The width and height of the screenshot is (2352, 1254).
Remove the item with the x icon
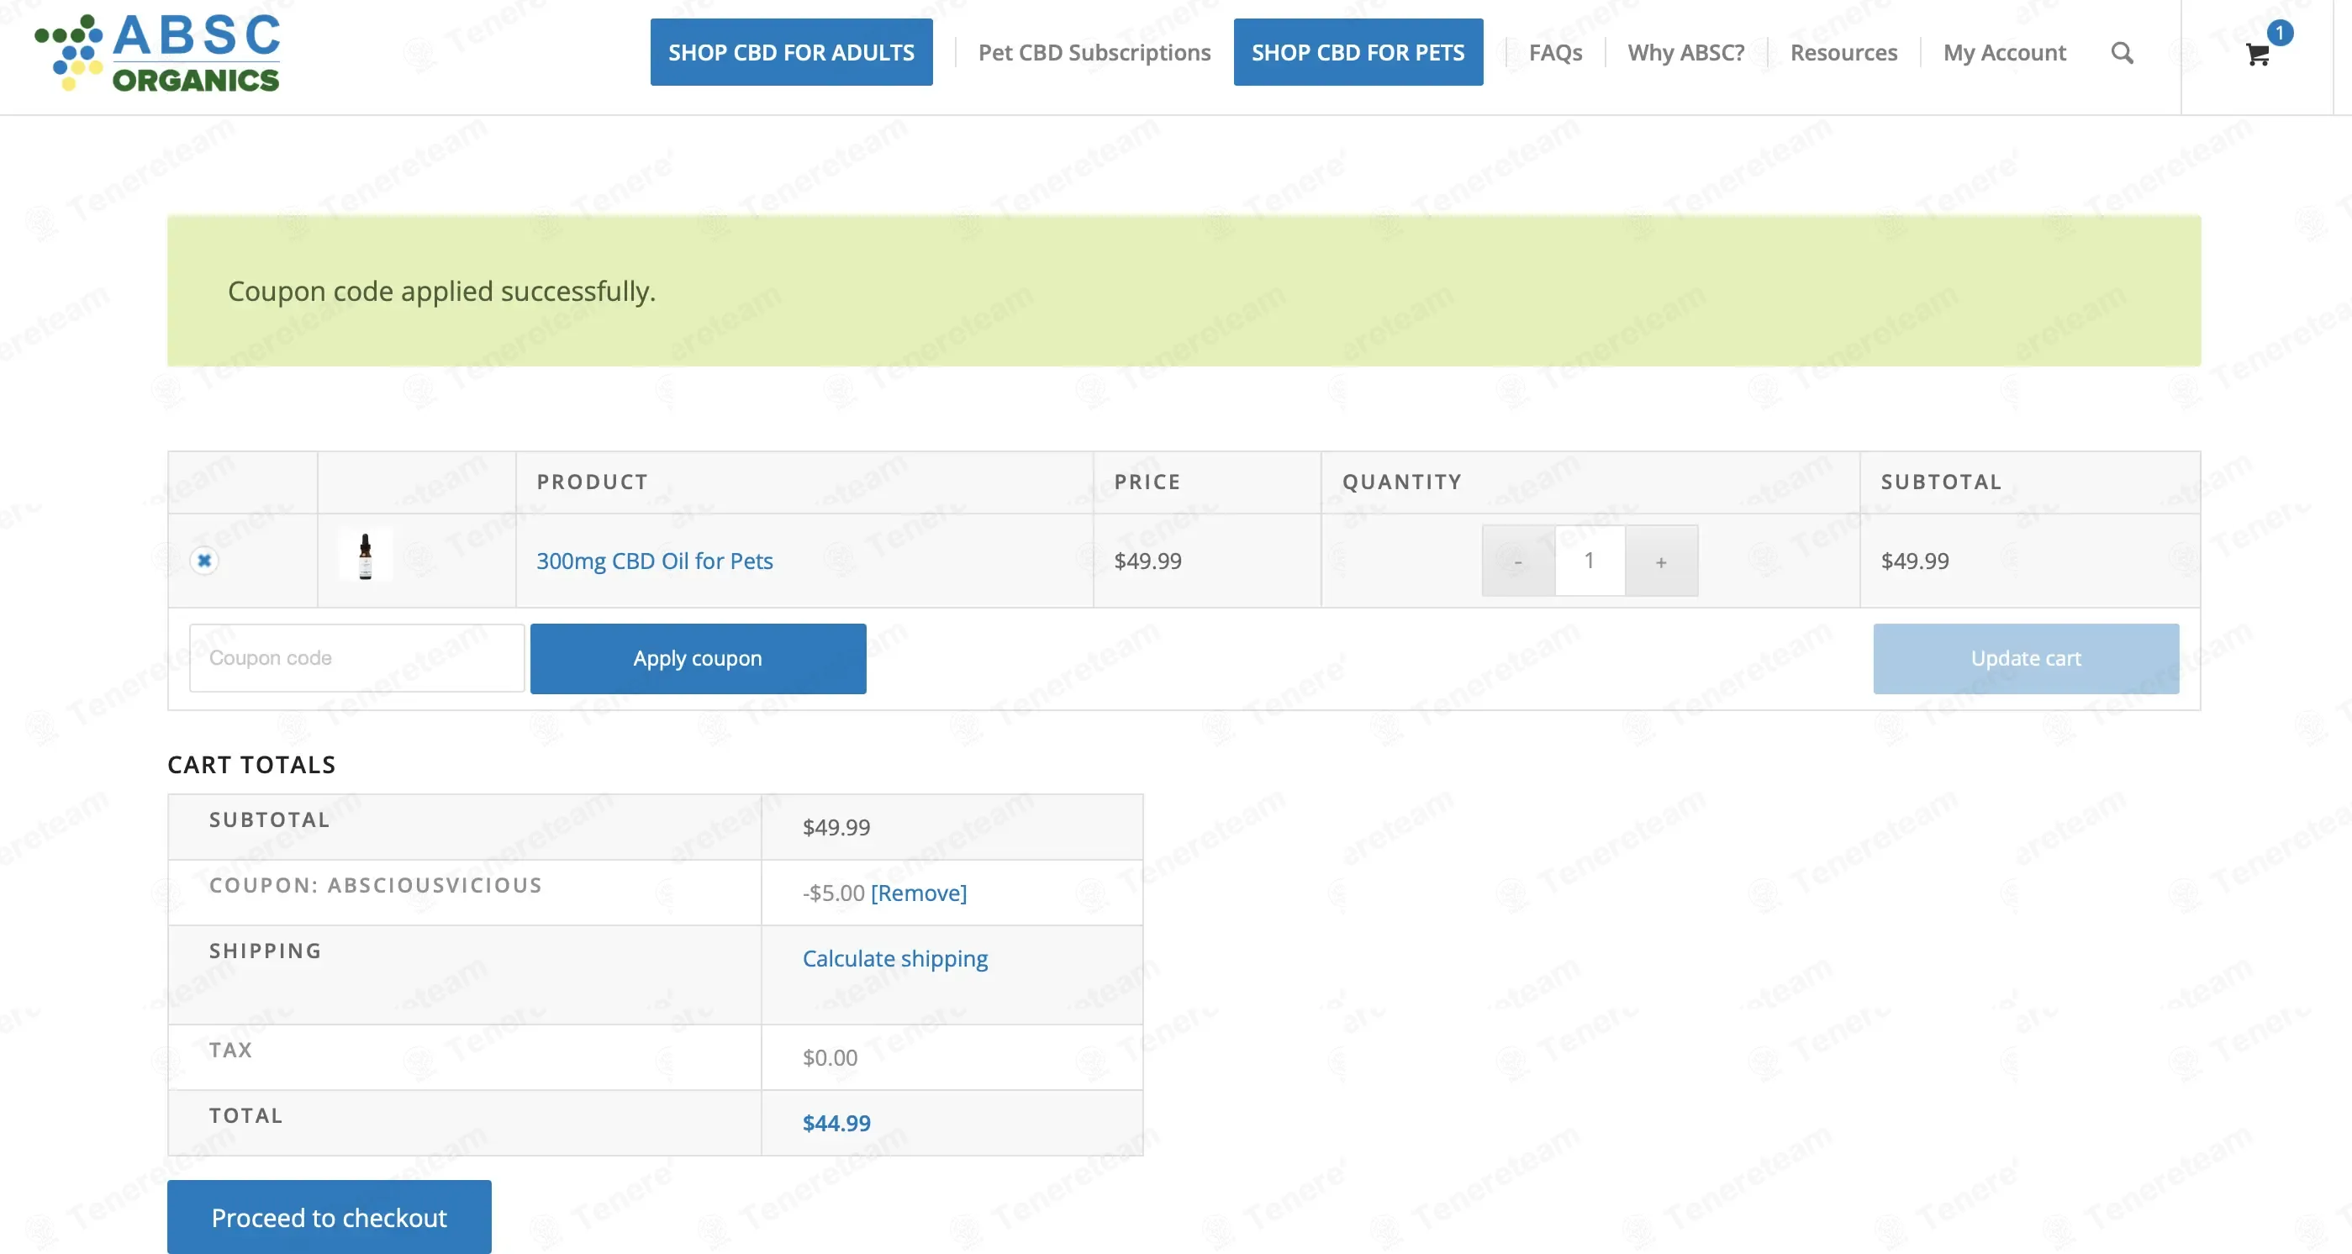pos(204,561)
